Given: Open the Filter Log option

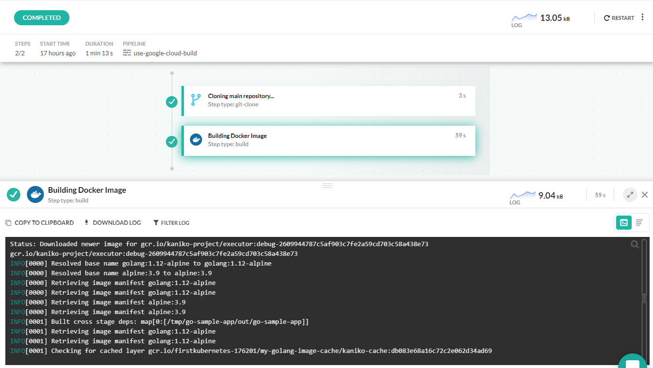Looking at the screenshot, I should tap(171, 223).
